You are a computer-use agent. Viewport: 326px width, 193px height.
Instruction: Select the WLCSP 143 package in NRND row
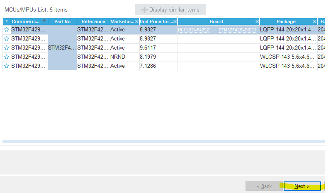pyautogui.click(x=288, y=57)
